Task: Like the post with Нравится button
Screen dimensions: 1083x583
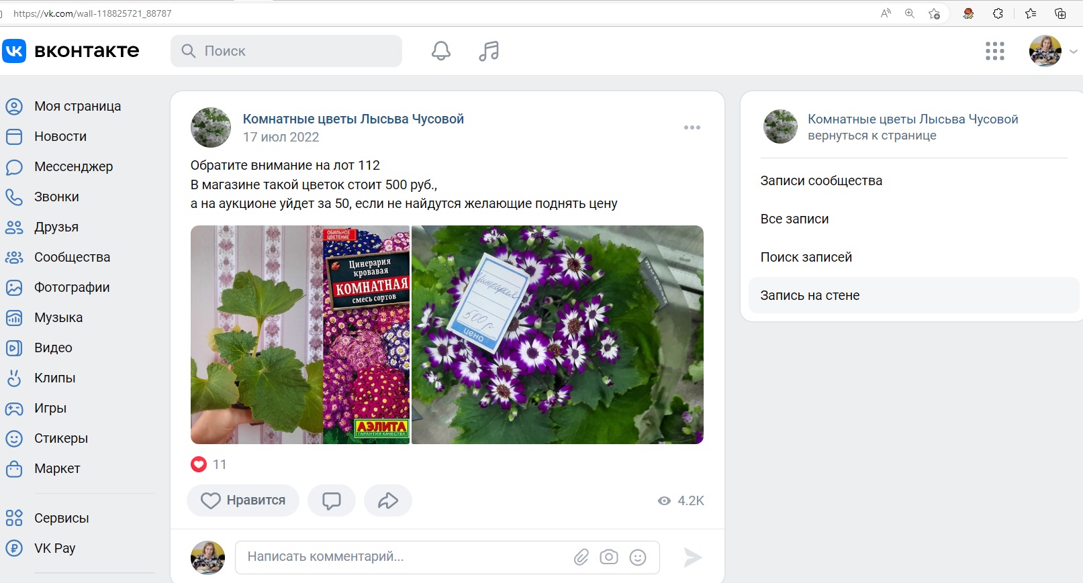Action: click(x=243, y=500)
